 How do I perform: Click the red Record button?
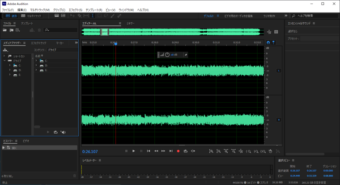(x=178, y=151)
